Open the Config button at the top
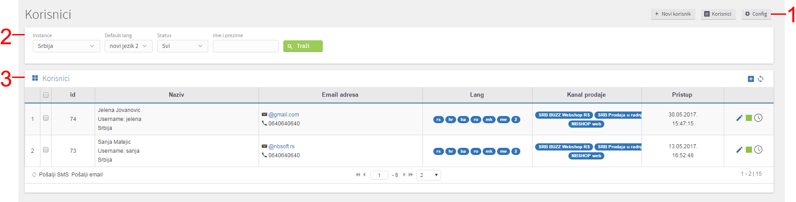 click(756, 14)
